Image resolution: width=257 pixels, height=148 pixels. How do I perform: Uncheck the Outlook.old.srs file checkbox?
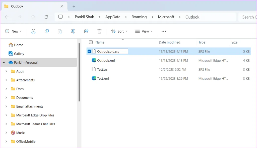tap(89, 51)
